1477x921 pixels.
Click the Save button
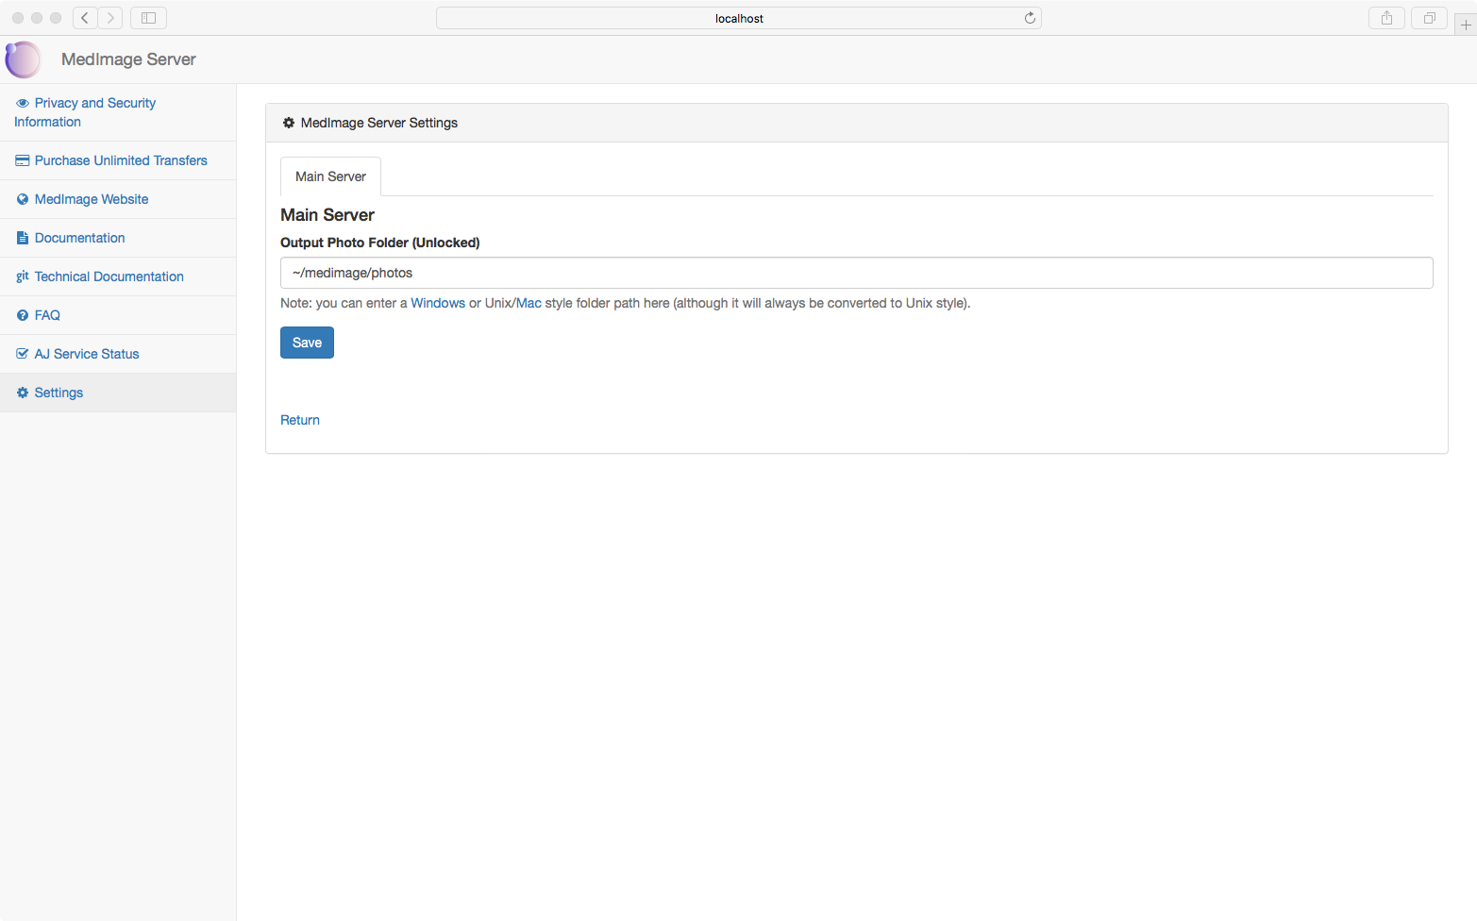tap(307, 343)
